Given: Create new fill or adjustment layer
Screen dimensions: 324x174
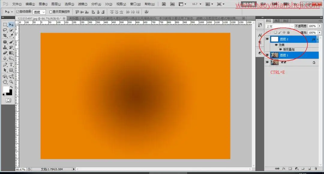Looking at the screenshot, I should 297,168.
